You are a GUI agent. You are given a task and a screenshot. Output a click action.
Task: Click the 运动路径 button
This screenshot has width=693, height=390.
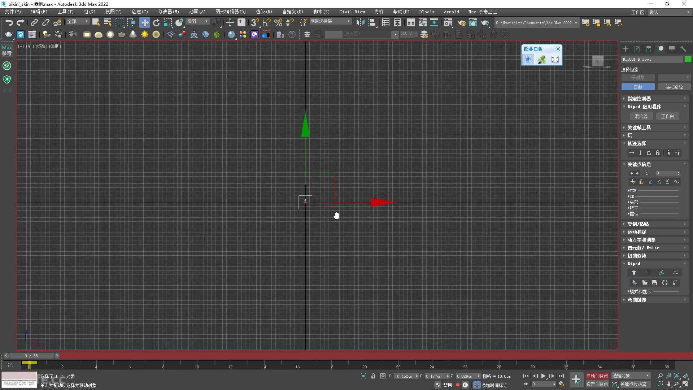pyautogui.click(x=674, y=87)
